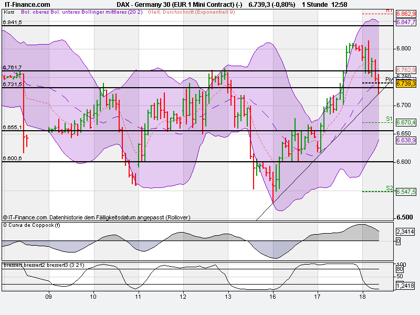This screenshot has width=420, height=315.
Task: Select the Piv pivot point label
Action: click(x=389, y=79)
